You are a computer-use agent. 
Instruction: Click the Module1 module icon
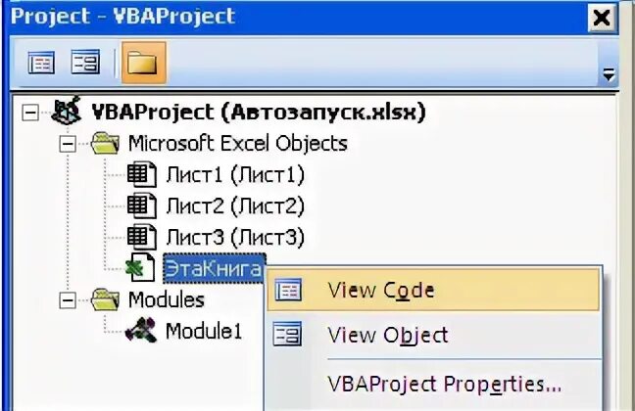(141, 330)
